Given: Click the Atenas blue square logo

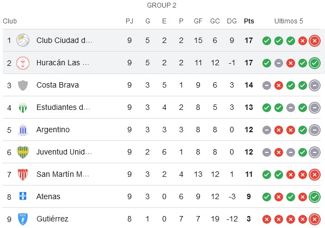Looking at the screenshot, I should (23, 196).
